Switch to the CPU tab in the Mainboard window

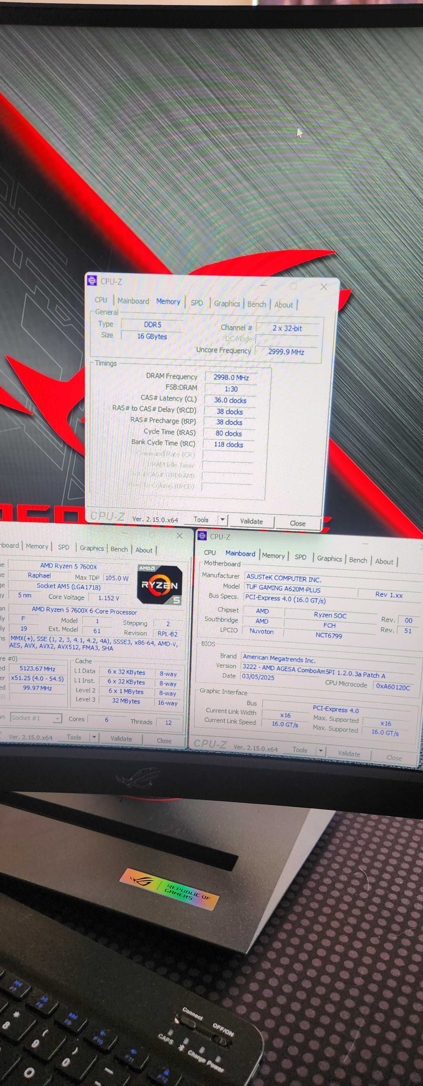[210, 552]
